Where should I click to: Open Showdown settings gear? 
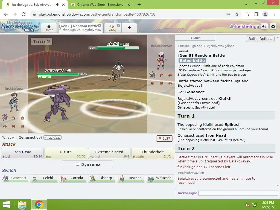273,27
